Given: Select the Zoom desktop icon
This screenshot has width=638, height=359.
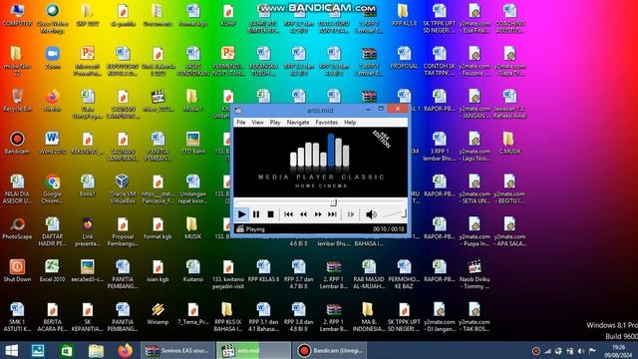Looking at the screenshot, I should click(53, 58).
